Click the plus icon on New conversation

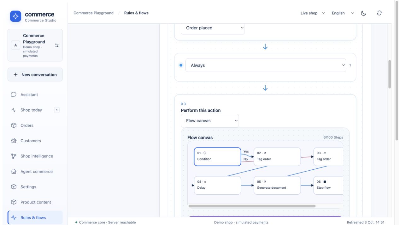15,75
